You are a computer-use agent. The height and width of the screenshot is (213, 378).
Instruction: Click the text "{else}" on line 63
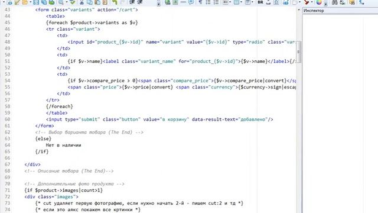(x=43, y=139)
